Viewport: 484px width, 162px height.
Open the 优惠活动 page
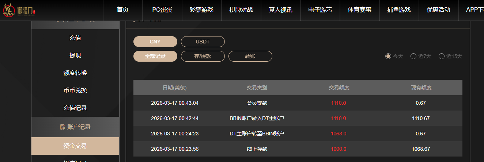[x=439, y=10]
